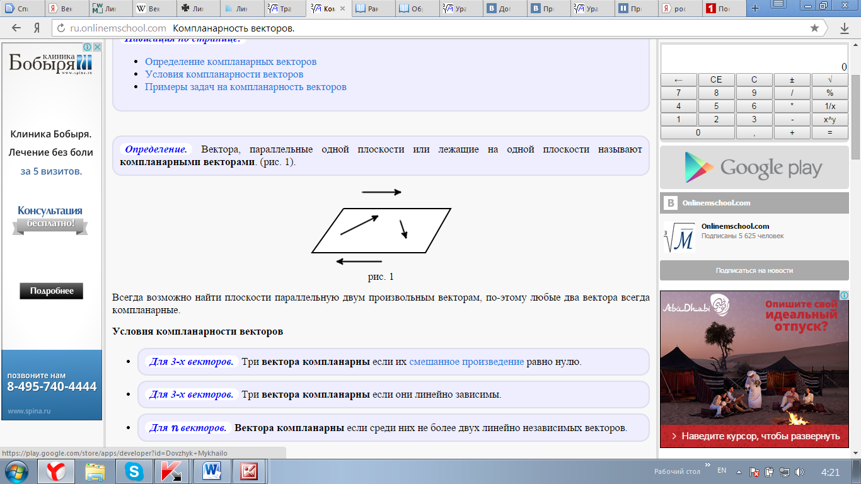Click 'Подробнее' button in clinic ad
Screen dimensions: 861x484
pos(52,291)
